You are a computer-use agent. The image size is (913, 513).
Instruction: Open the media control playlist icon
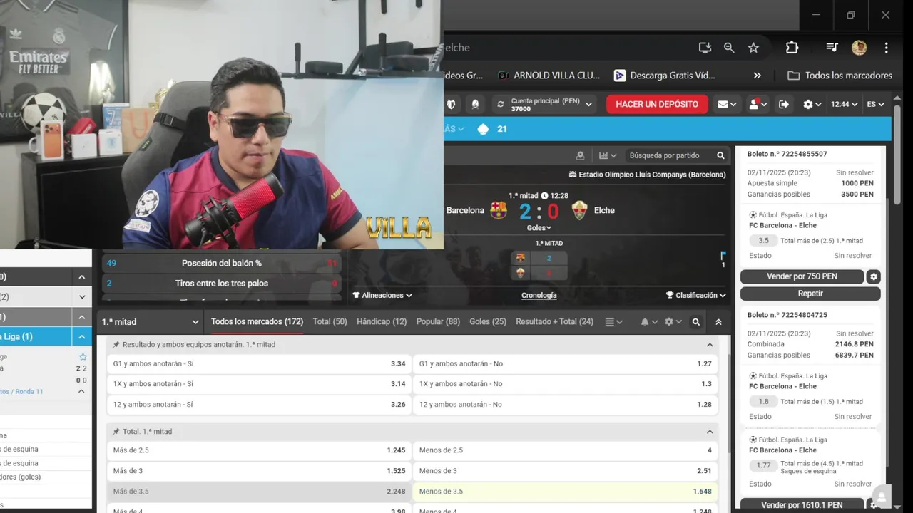832,48
